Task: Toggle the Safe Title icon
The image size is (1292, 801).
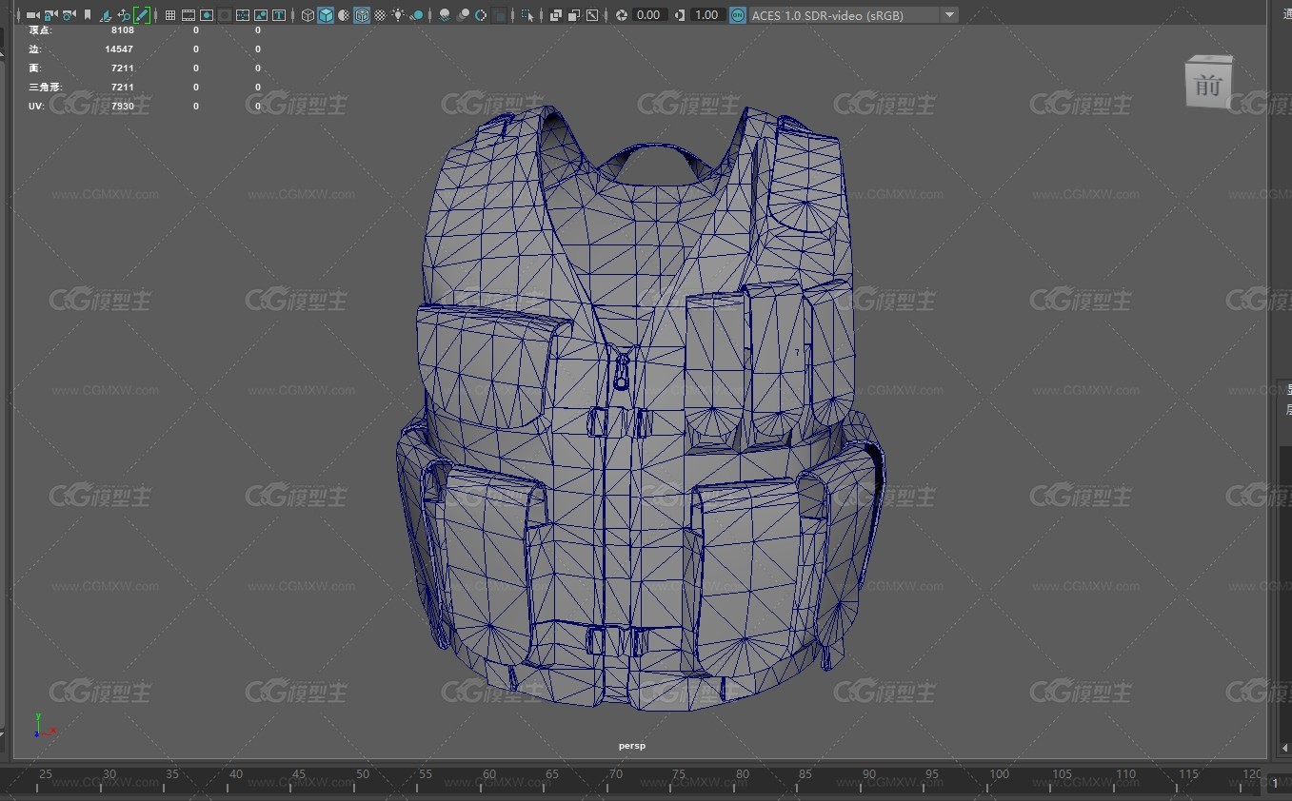Action: (278, 15)
